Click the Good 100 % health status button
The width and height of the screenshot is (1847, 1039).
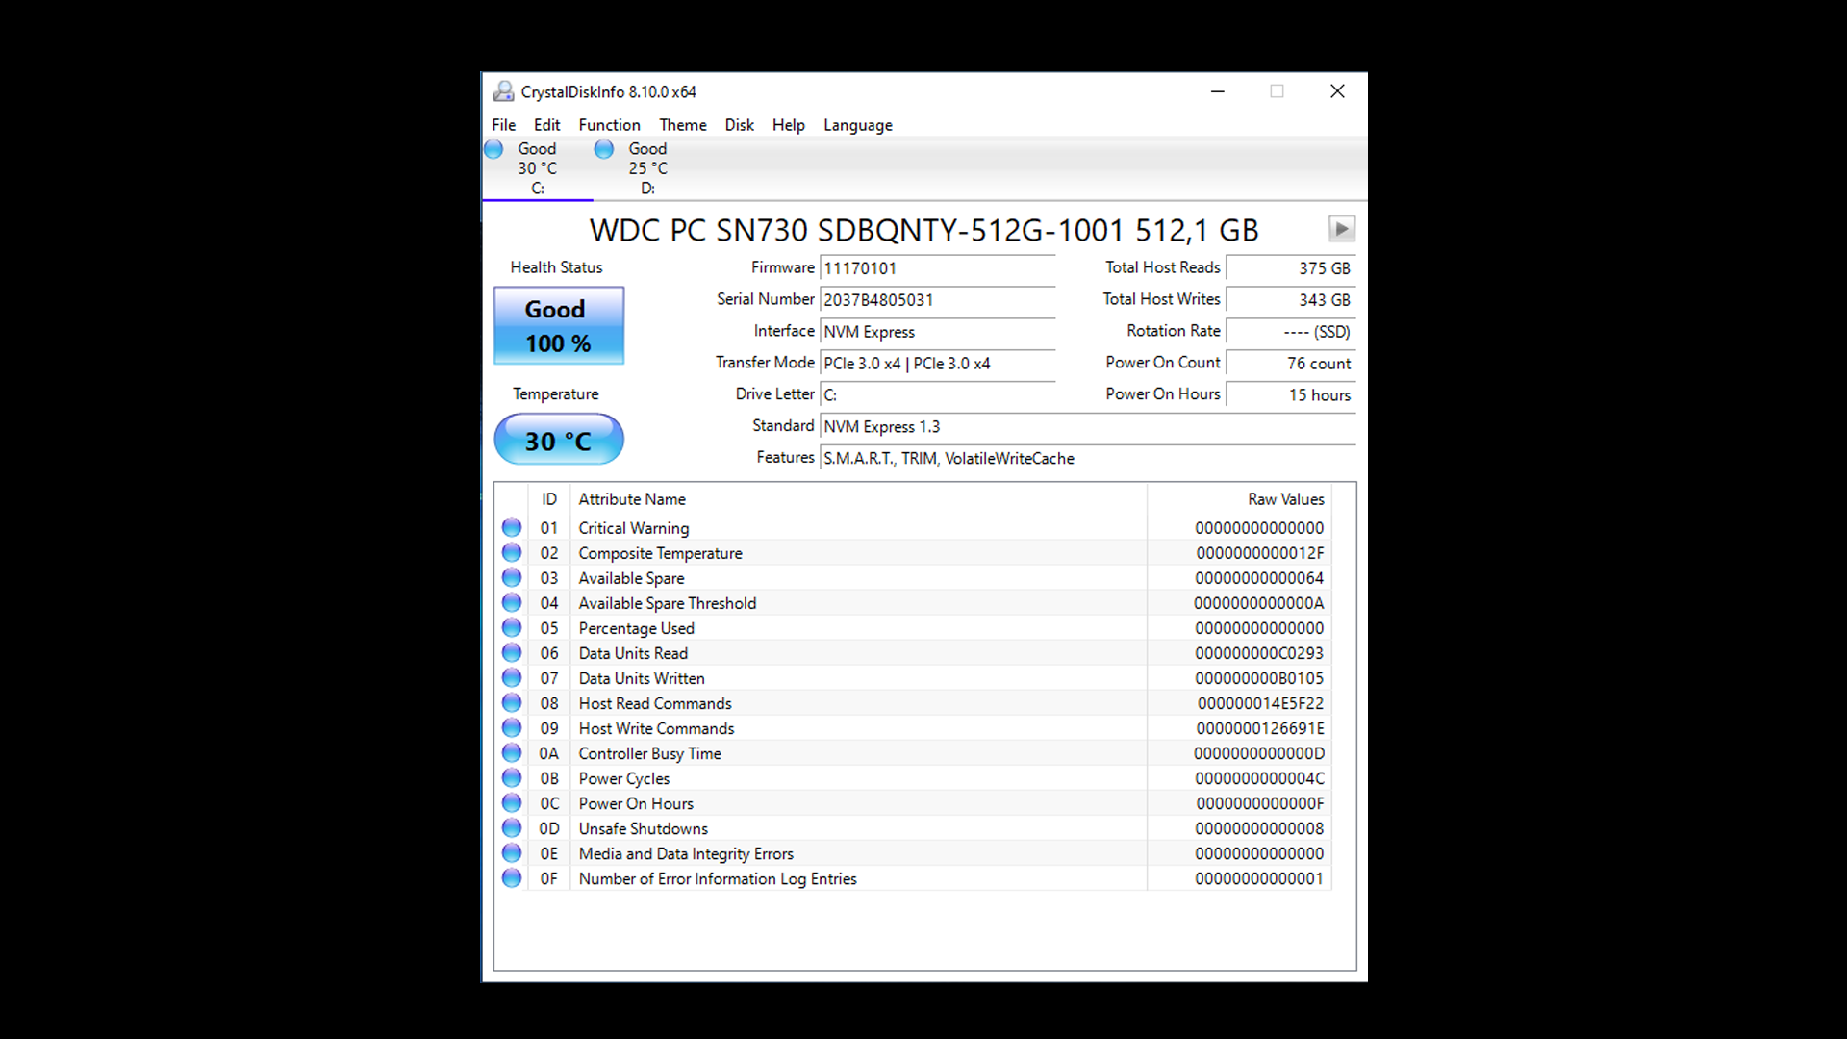pos(558,326)
